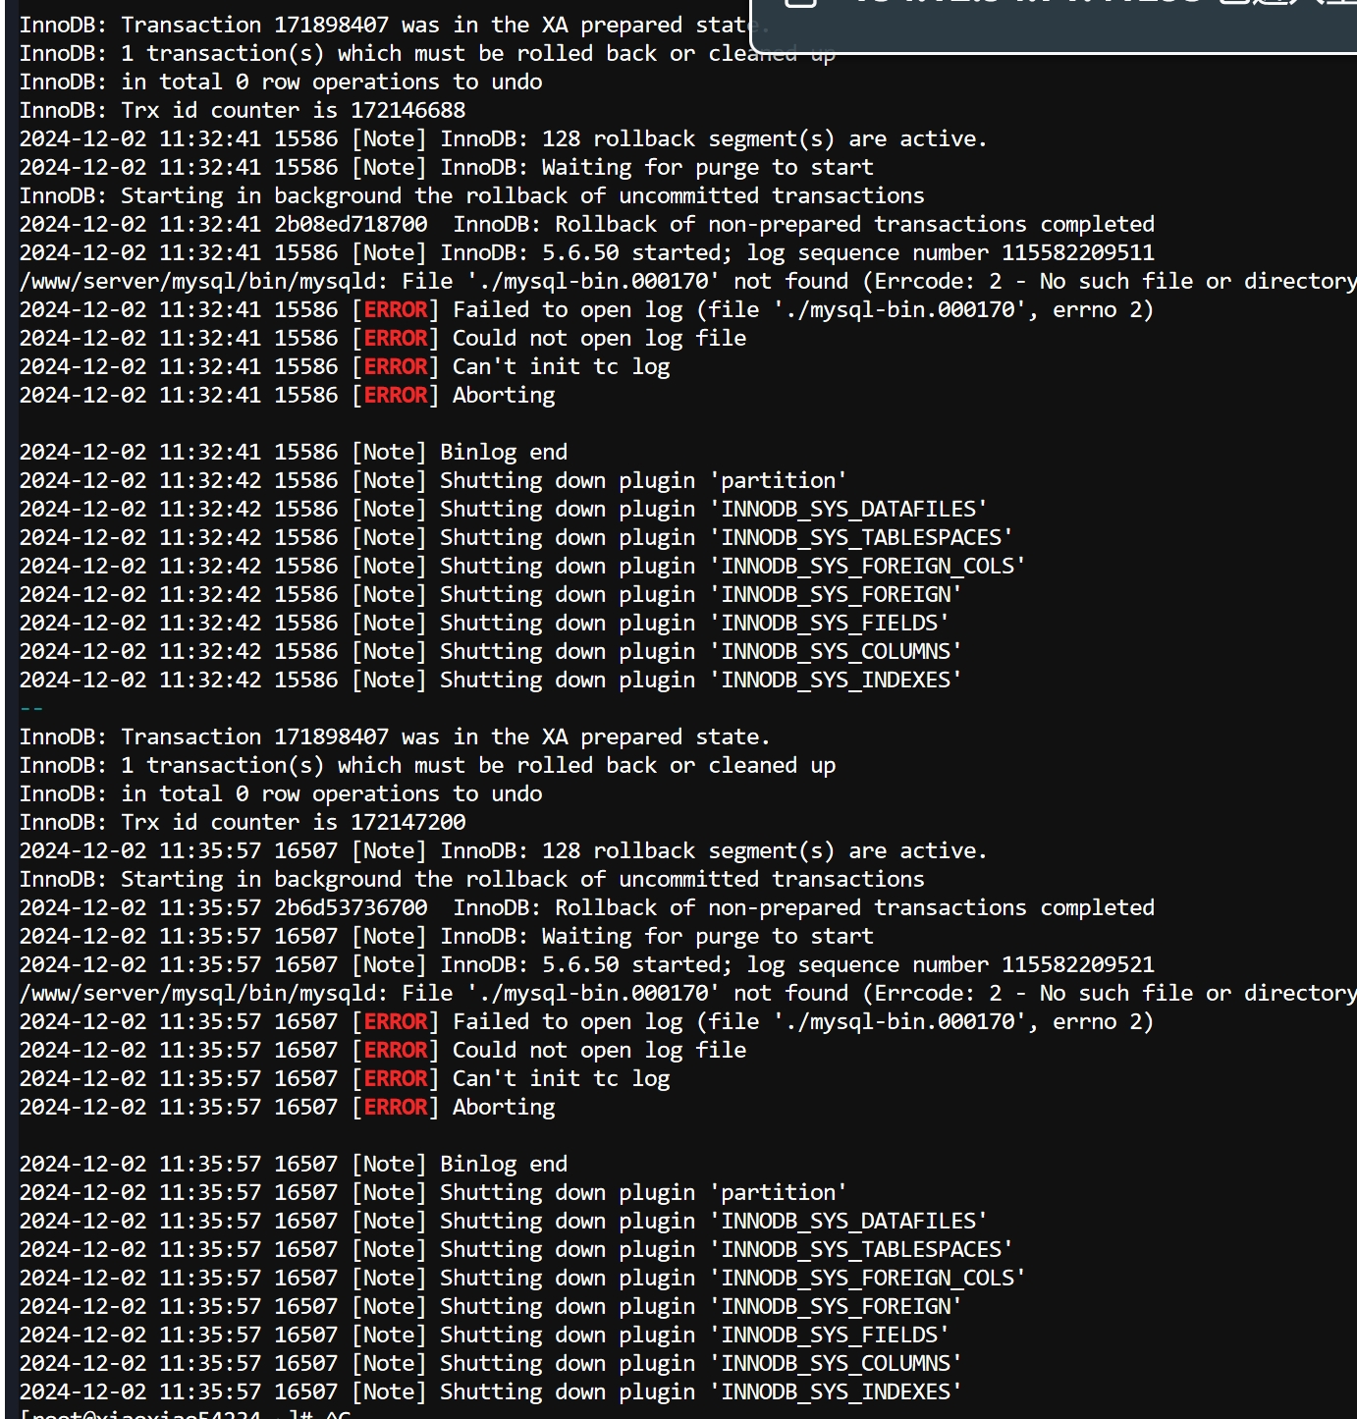Click the 'Trx id counter is 172146688' line
The height and width of the screenshot is (1419, 1357).
coord(243,110)
